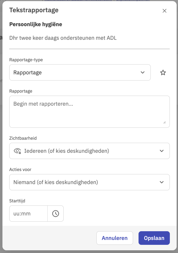Click the Starttijd field label
This screenshot has width=178, height=253.
tap(17, 201)
